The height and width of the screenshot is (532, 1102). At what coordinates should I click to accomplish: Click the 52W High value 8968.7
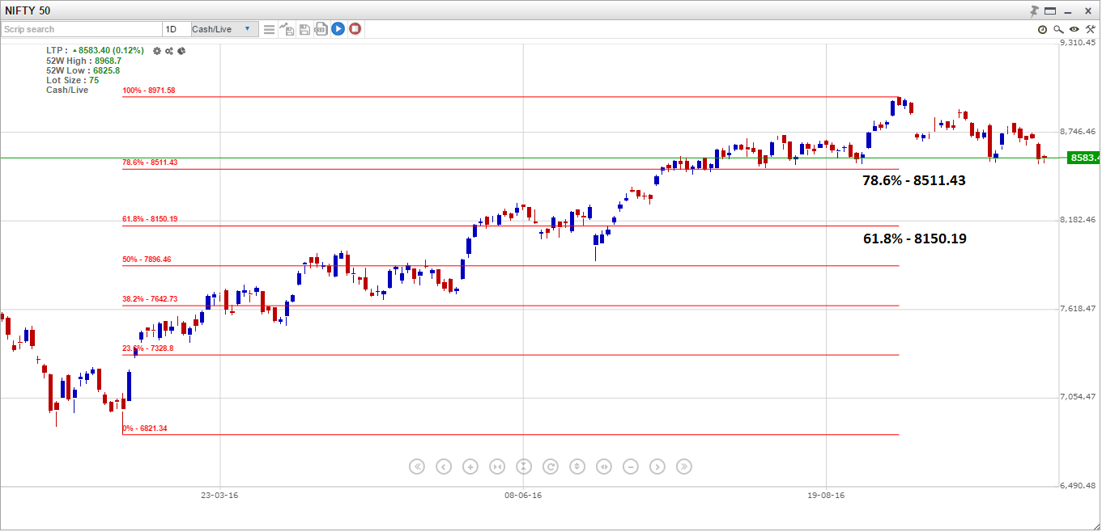pyautogui.click(x=108, y=61)
